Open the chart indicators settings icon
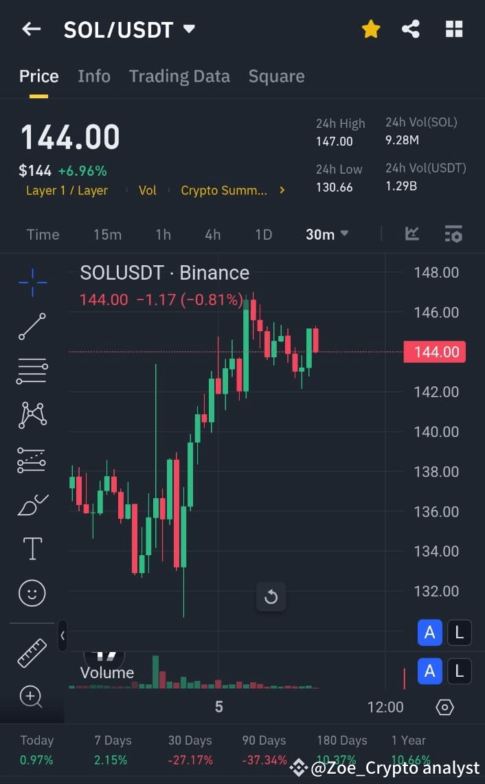Image resolution: width=485 pixels, height=784 pixels. [x=453, y=234]
